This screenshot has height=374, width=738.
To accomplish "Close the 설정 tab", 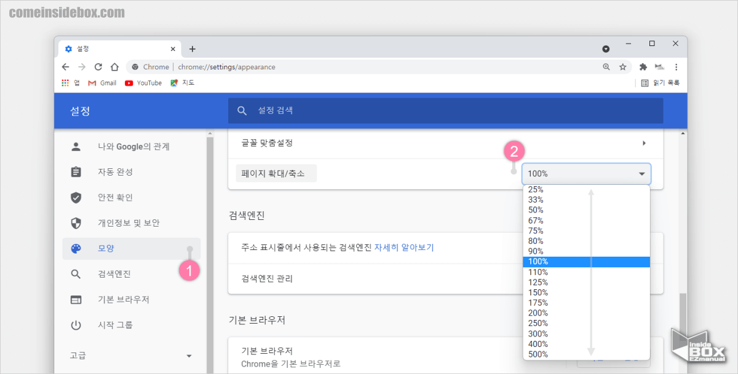I will tap(173, 49).
